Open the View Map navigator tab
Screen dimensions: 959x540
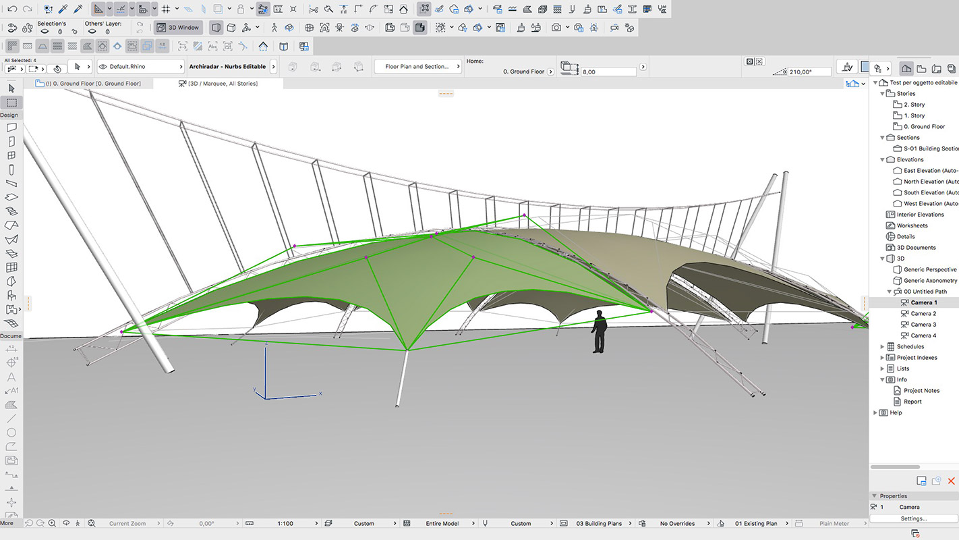click(921, 68)
